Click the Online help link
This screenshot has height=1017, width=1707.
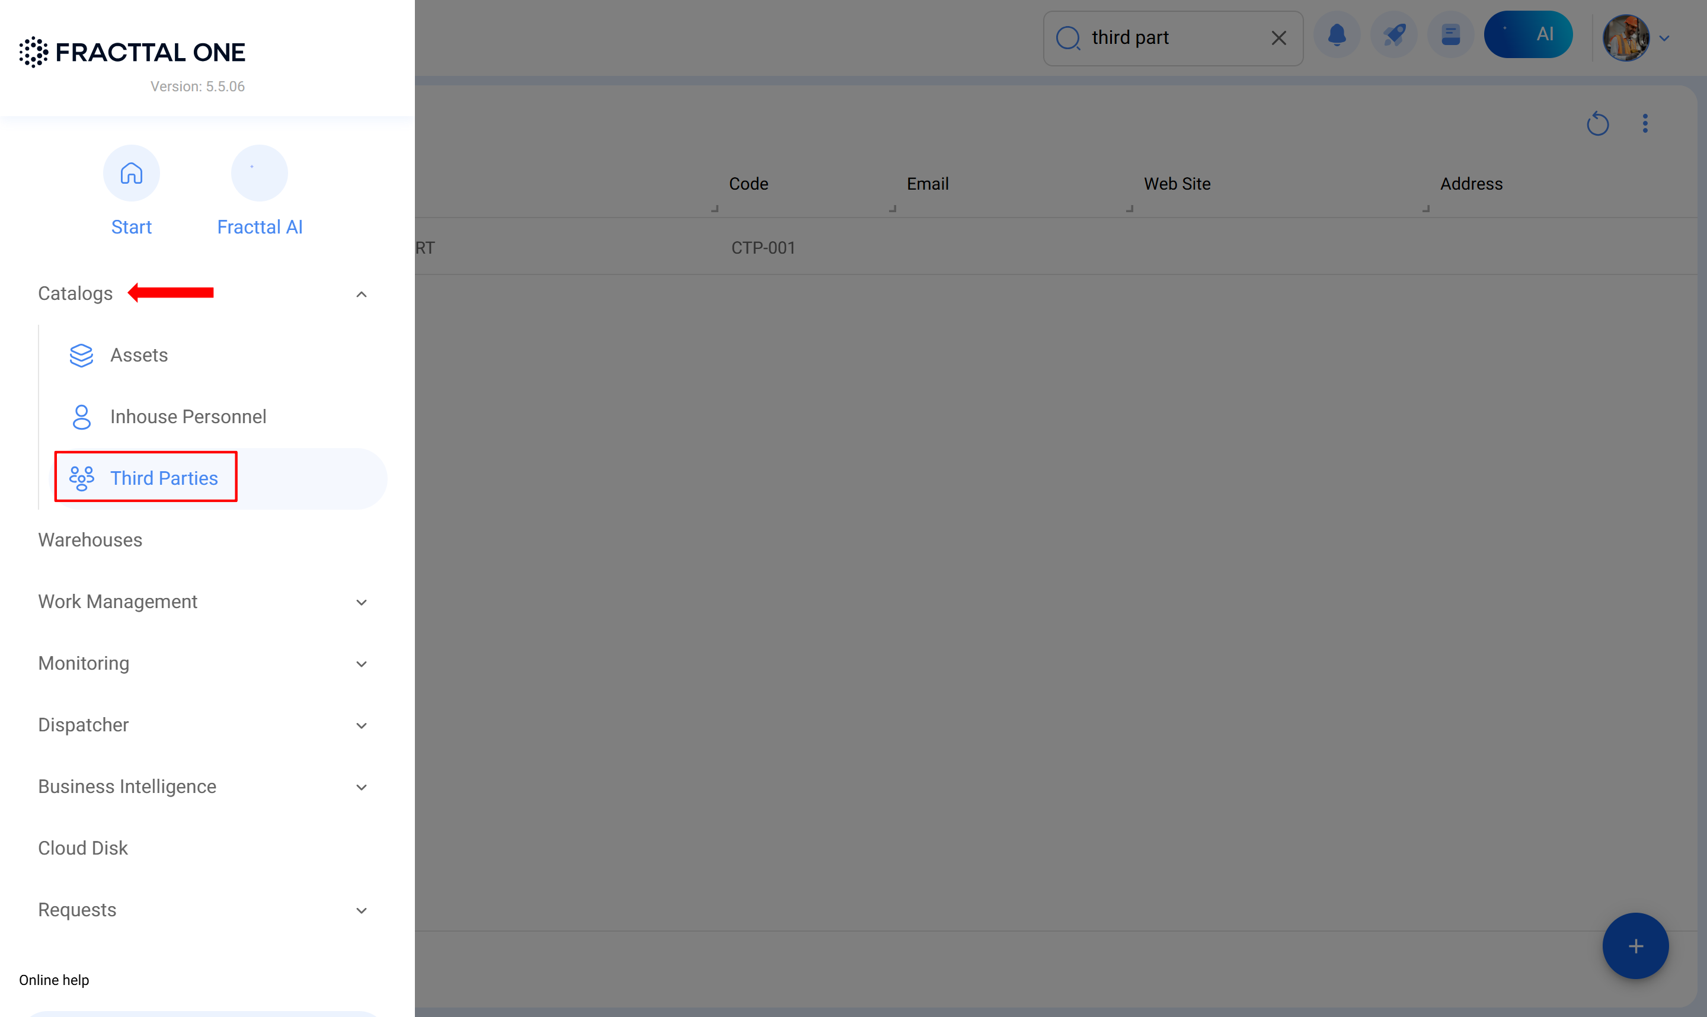pos(53,980)
